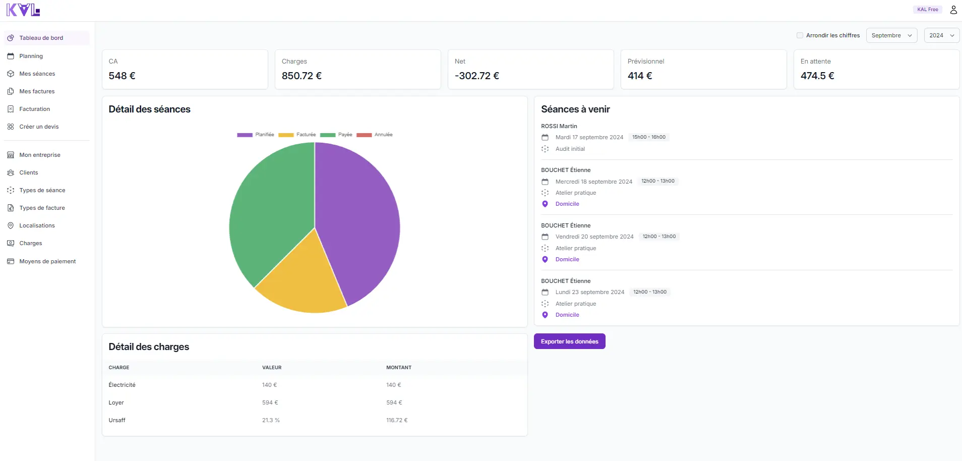Click the first Domicile location link

[567, 204]
